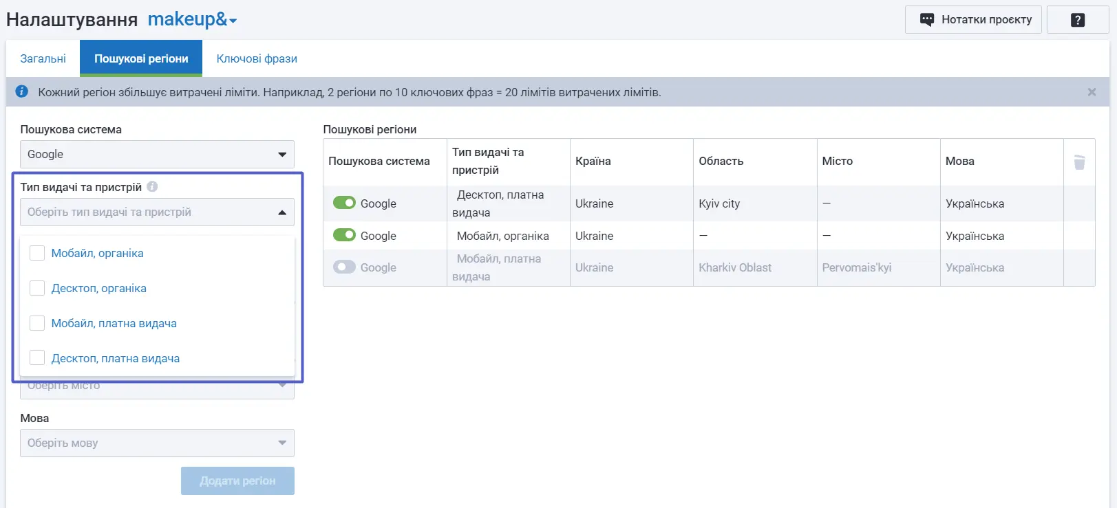Click the makeup& project name link

coord(187,19)
